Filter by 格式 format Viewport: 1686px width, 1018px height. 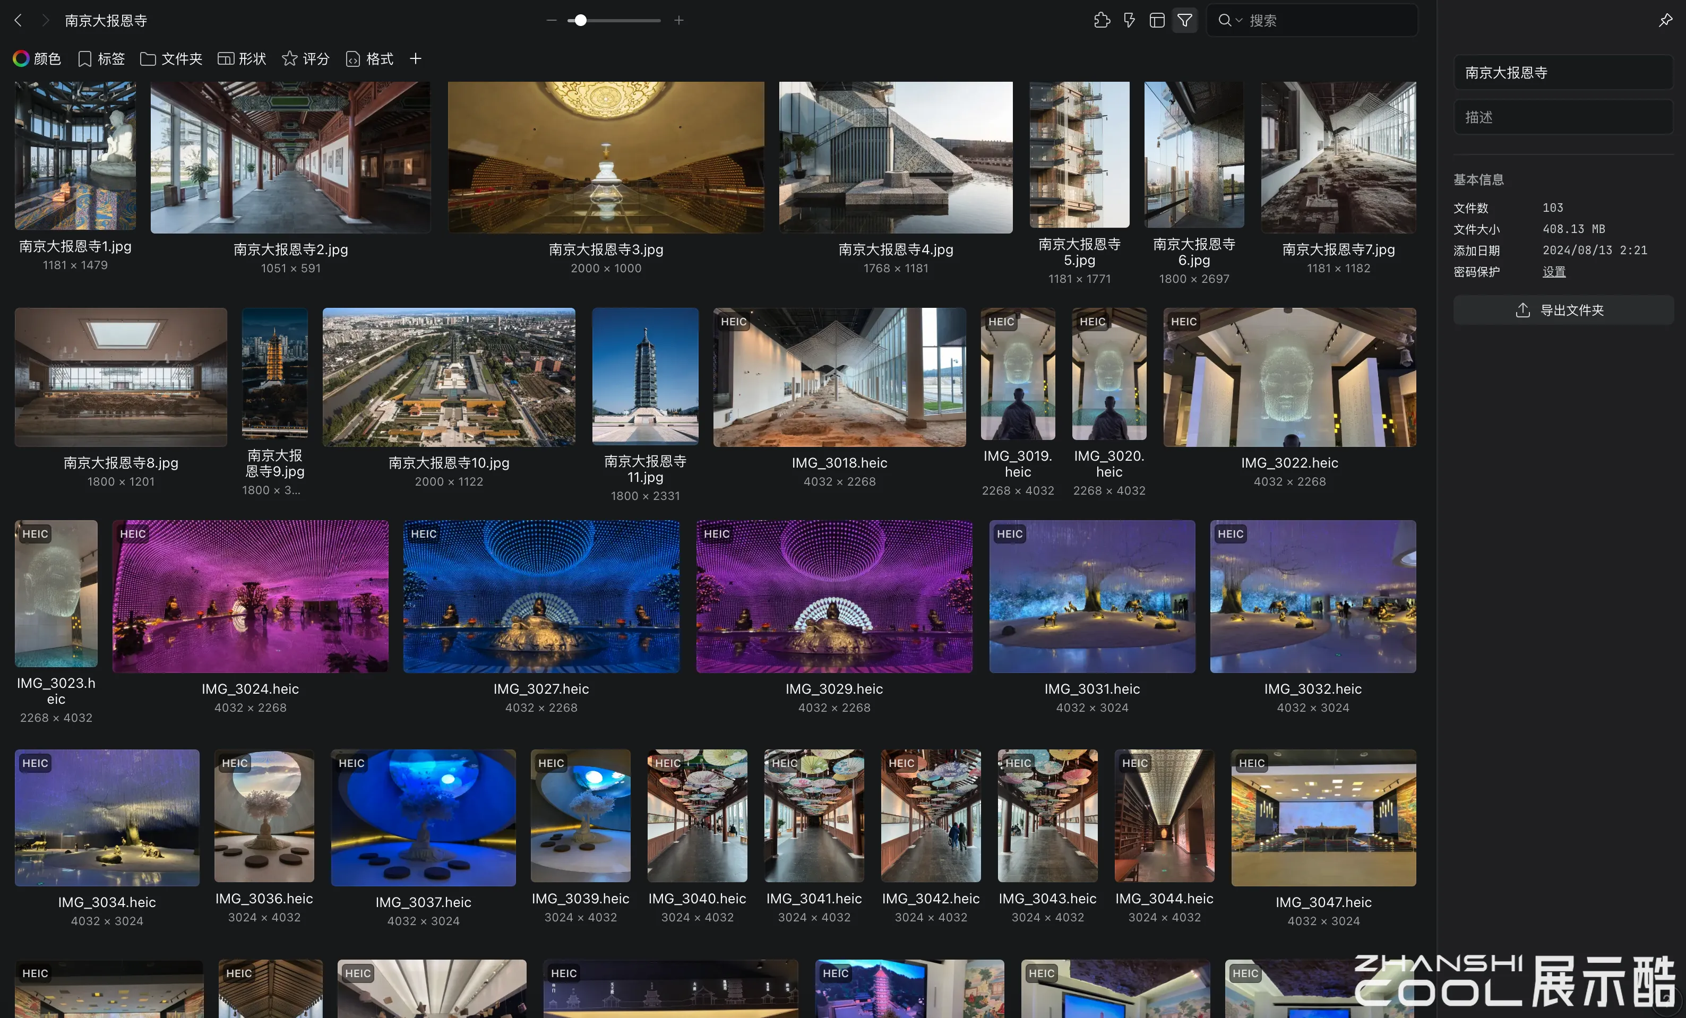[x=369, y=59]
